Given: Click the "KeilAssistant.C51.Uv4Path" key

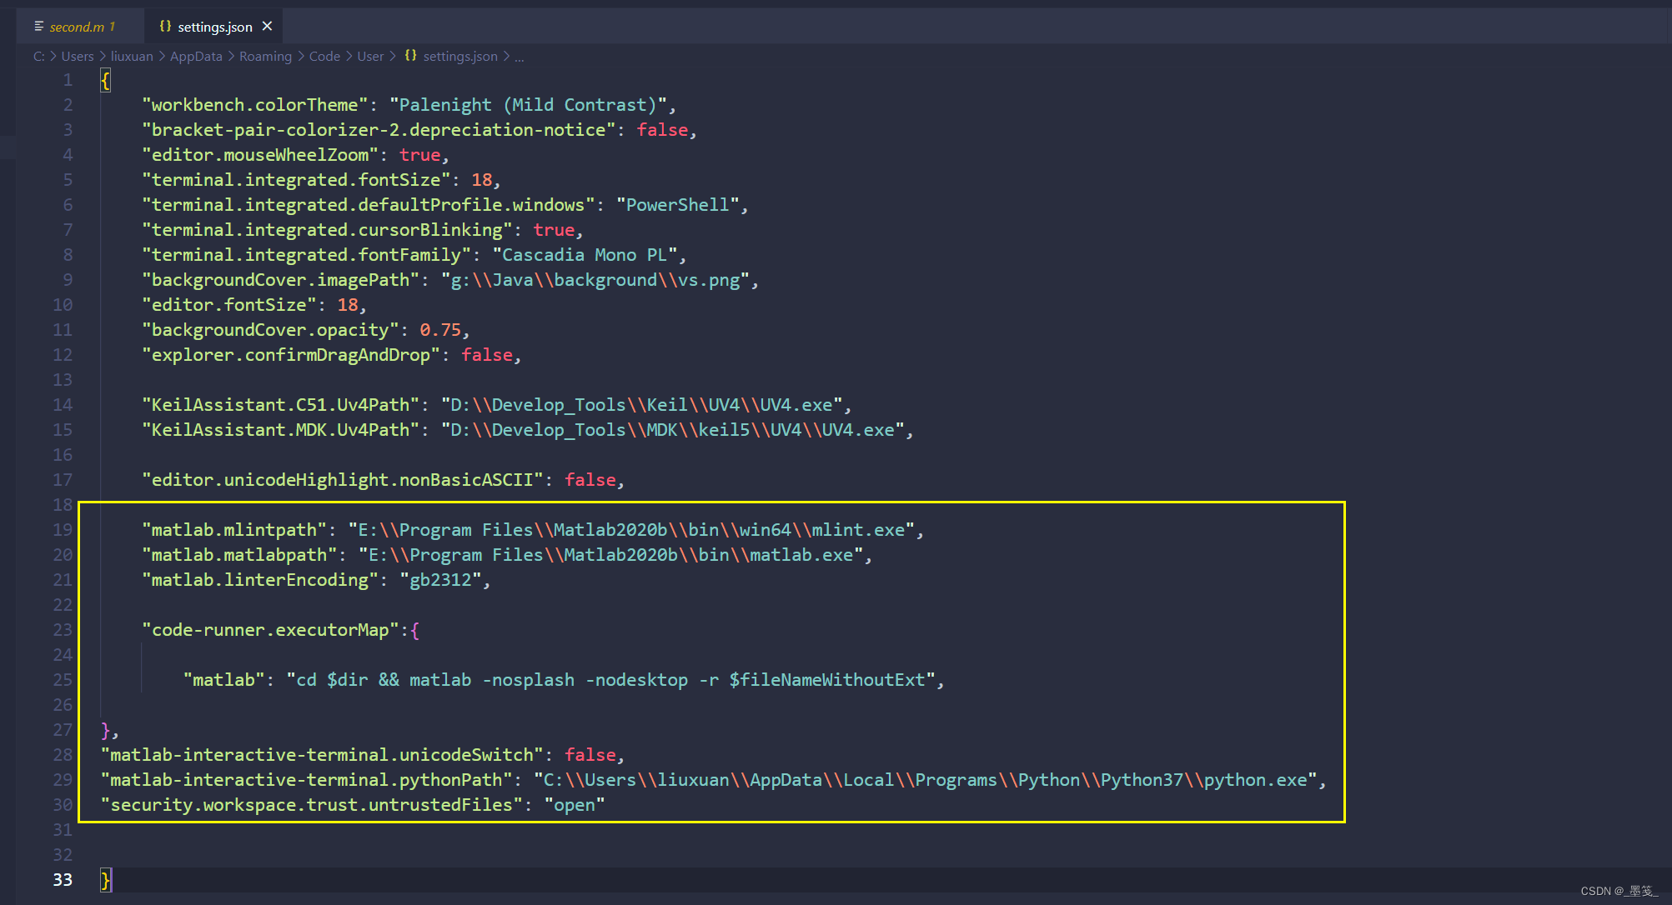Looking at the screenshot, I should coord(280,405).
